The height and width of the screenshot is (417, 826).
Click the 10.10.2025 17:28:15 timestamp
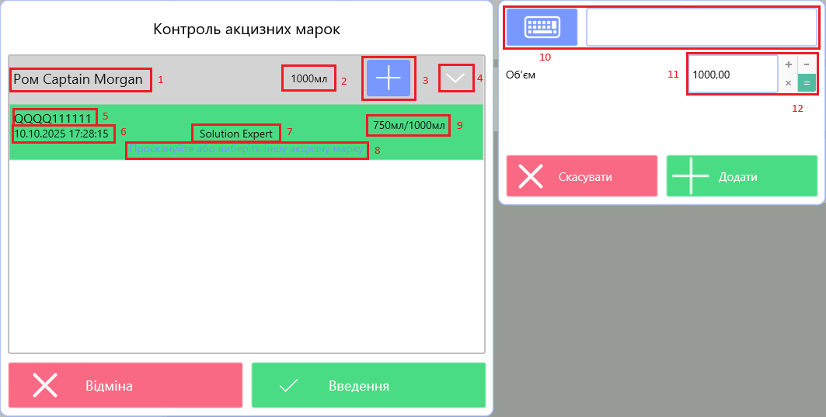pyautogui.click(x=61, y=134)
